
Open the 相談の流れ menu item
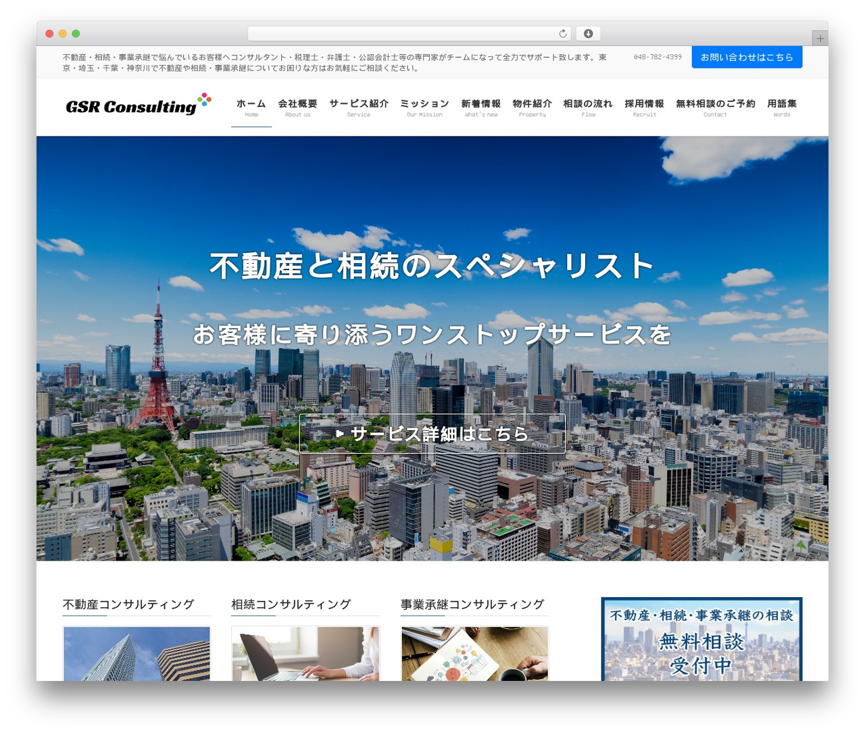588,108
